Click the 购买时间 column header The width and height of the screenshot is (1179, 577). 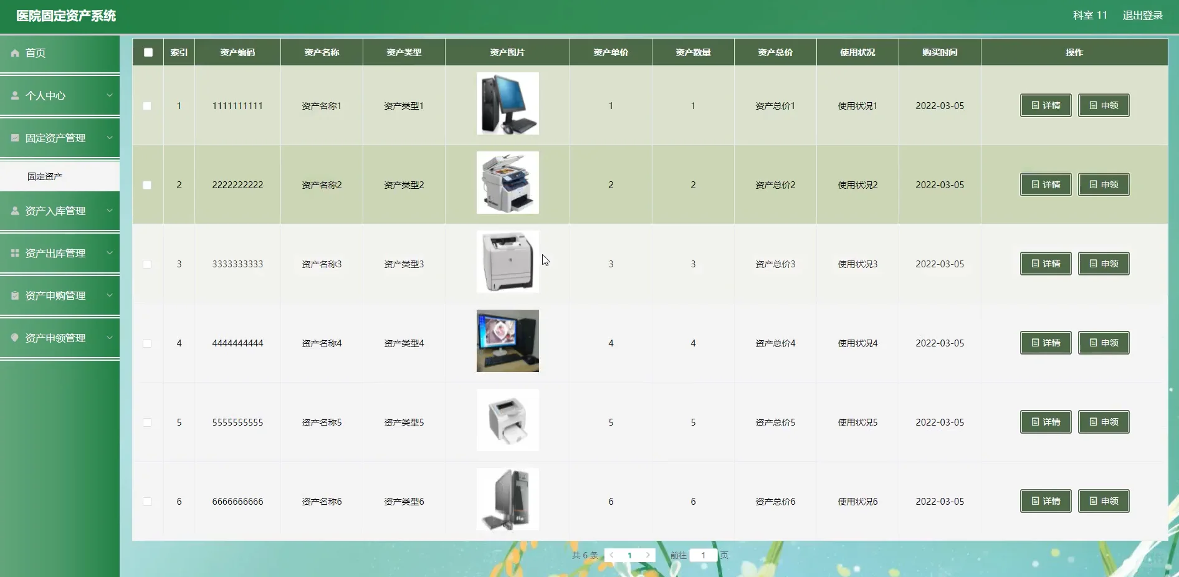click(940, 52)
